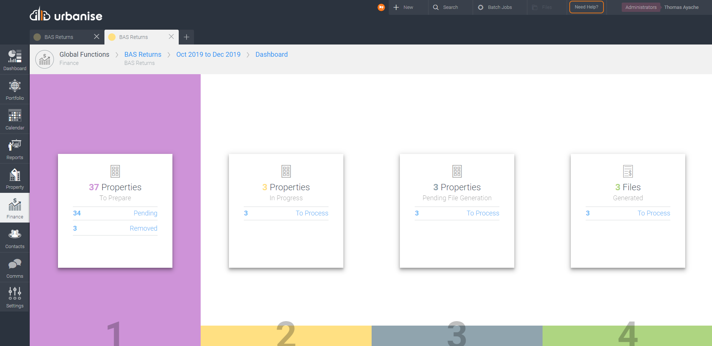Open Contacts from the sidebar
This screenshot has width=712, height=346.
click(15, 238)
